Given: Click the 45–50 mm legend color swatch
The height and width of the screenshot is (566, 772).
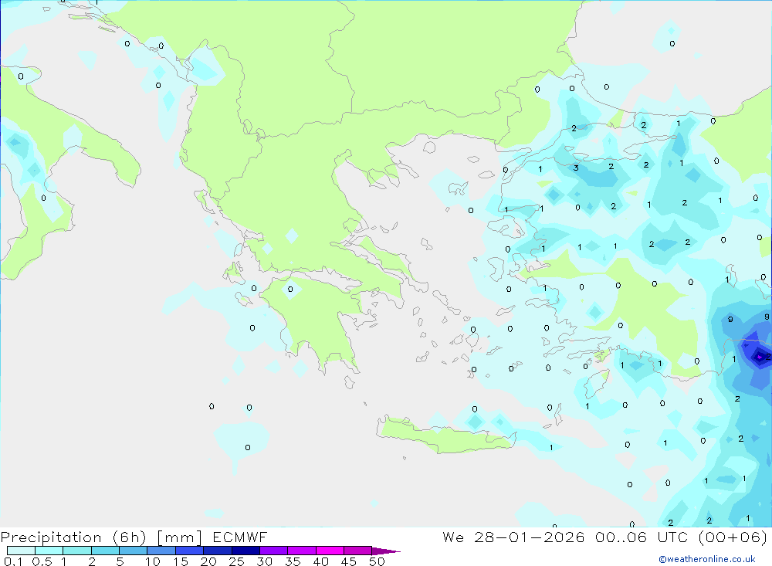Looking at the screenshot, I should (x=357, y=551).
